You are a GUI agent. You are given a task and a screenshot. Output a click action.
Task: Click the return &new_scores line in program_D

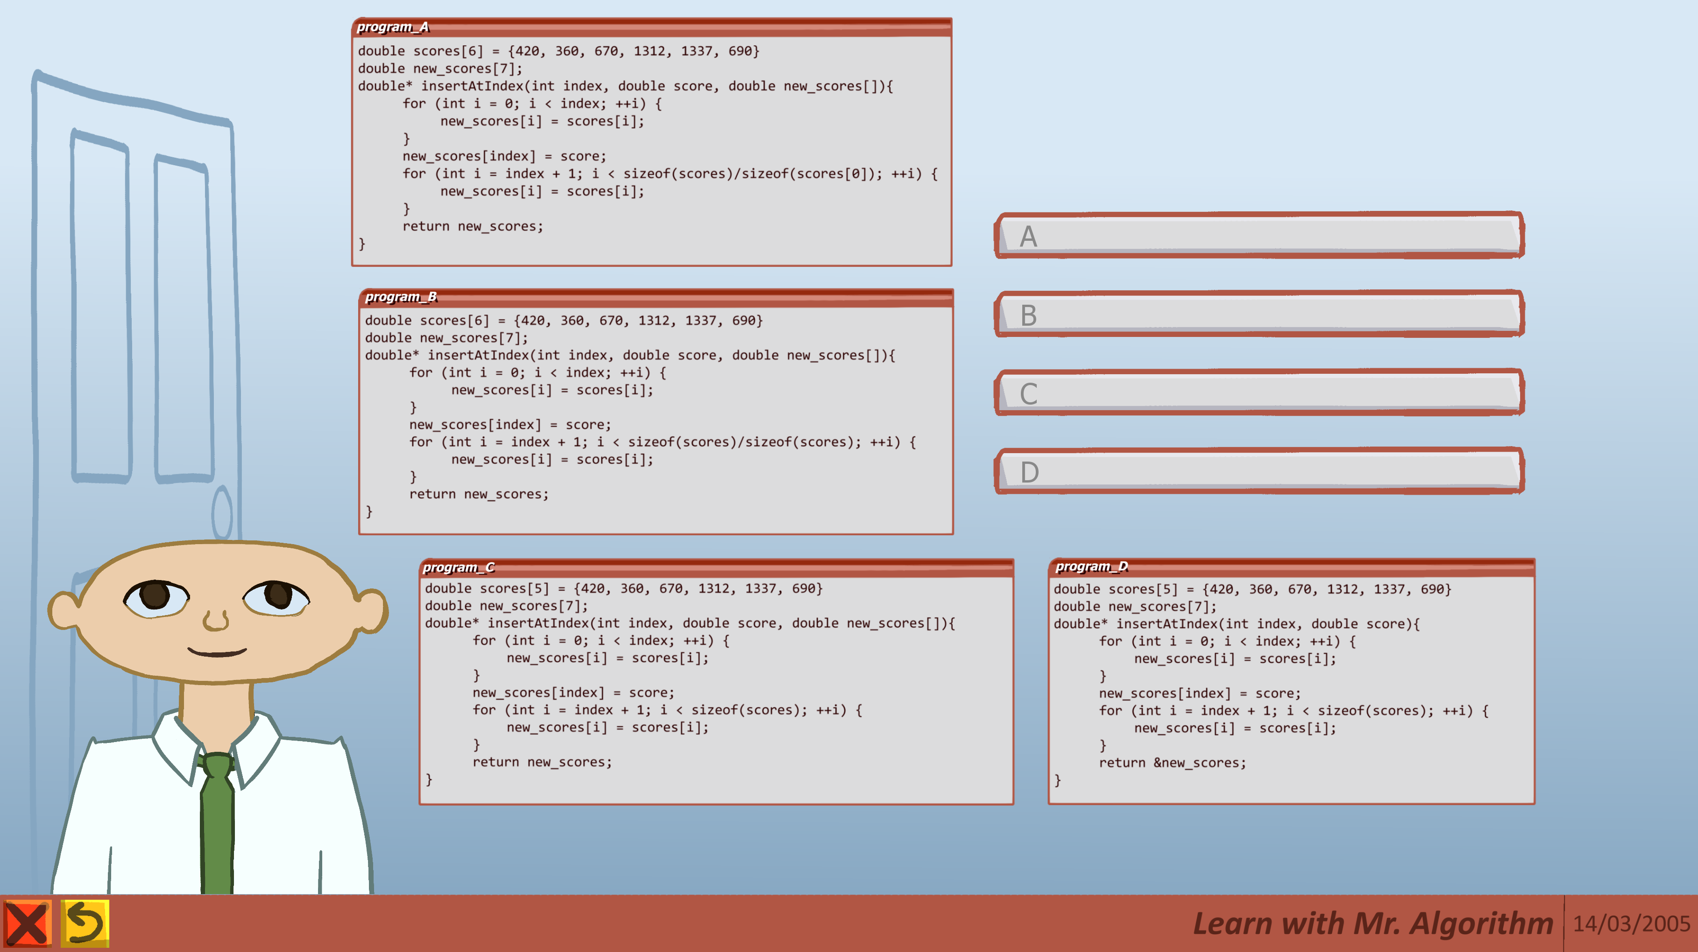pyautogui.click(x=1172, y=763)
